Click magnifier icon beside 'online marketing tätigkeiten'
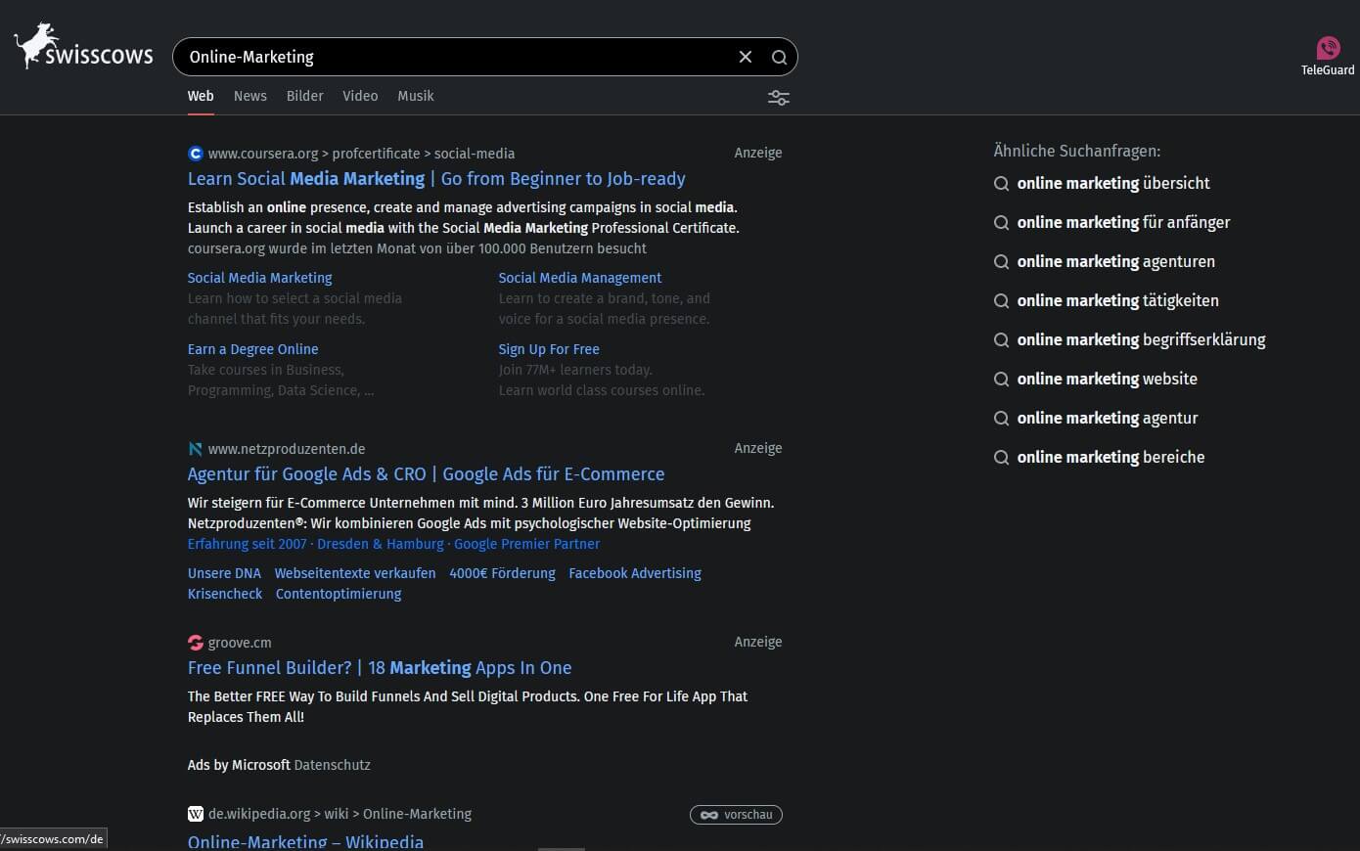 [x=1001, y=301]
